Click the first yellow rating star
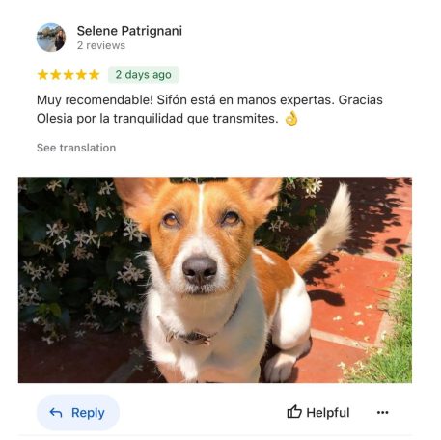 42,75
